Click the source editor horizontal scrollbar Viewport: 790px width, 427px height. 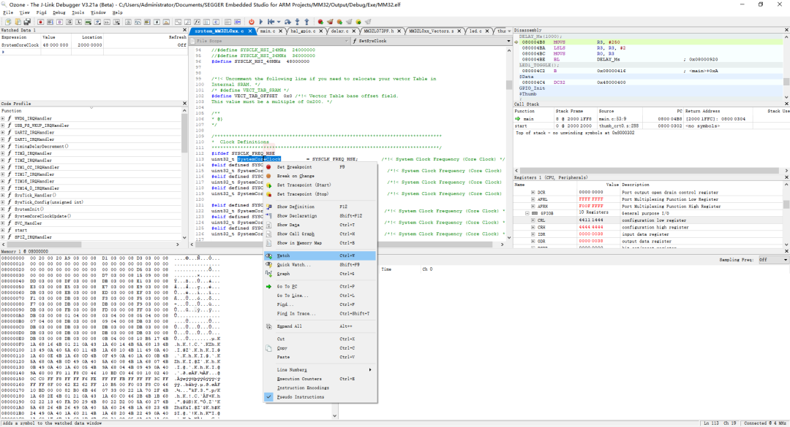(346, 245)
